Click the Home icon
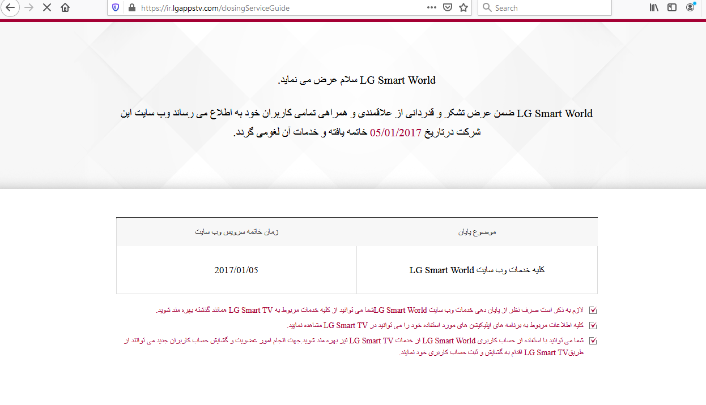Screen dimensions: 706x405 pos(65,7)
